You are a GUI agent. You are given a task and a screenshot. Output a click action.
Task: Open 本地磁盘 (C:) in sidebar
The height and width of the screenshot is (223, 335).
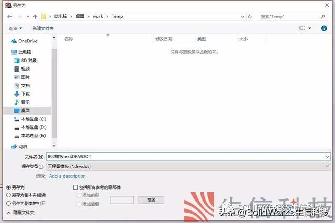coord(30,119)
